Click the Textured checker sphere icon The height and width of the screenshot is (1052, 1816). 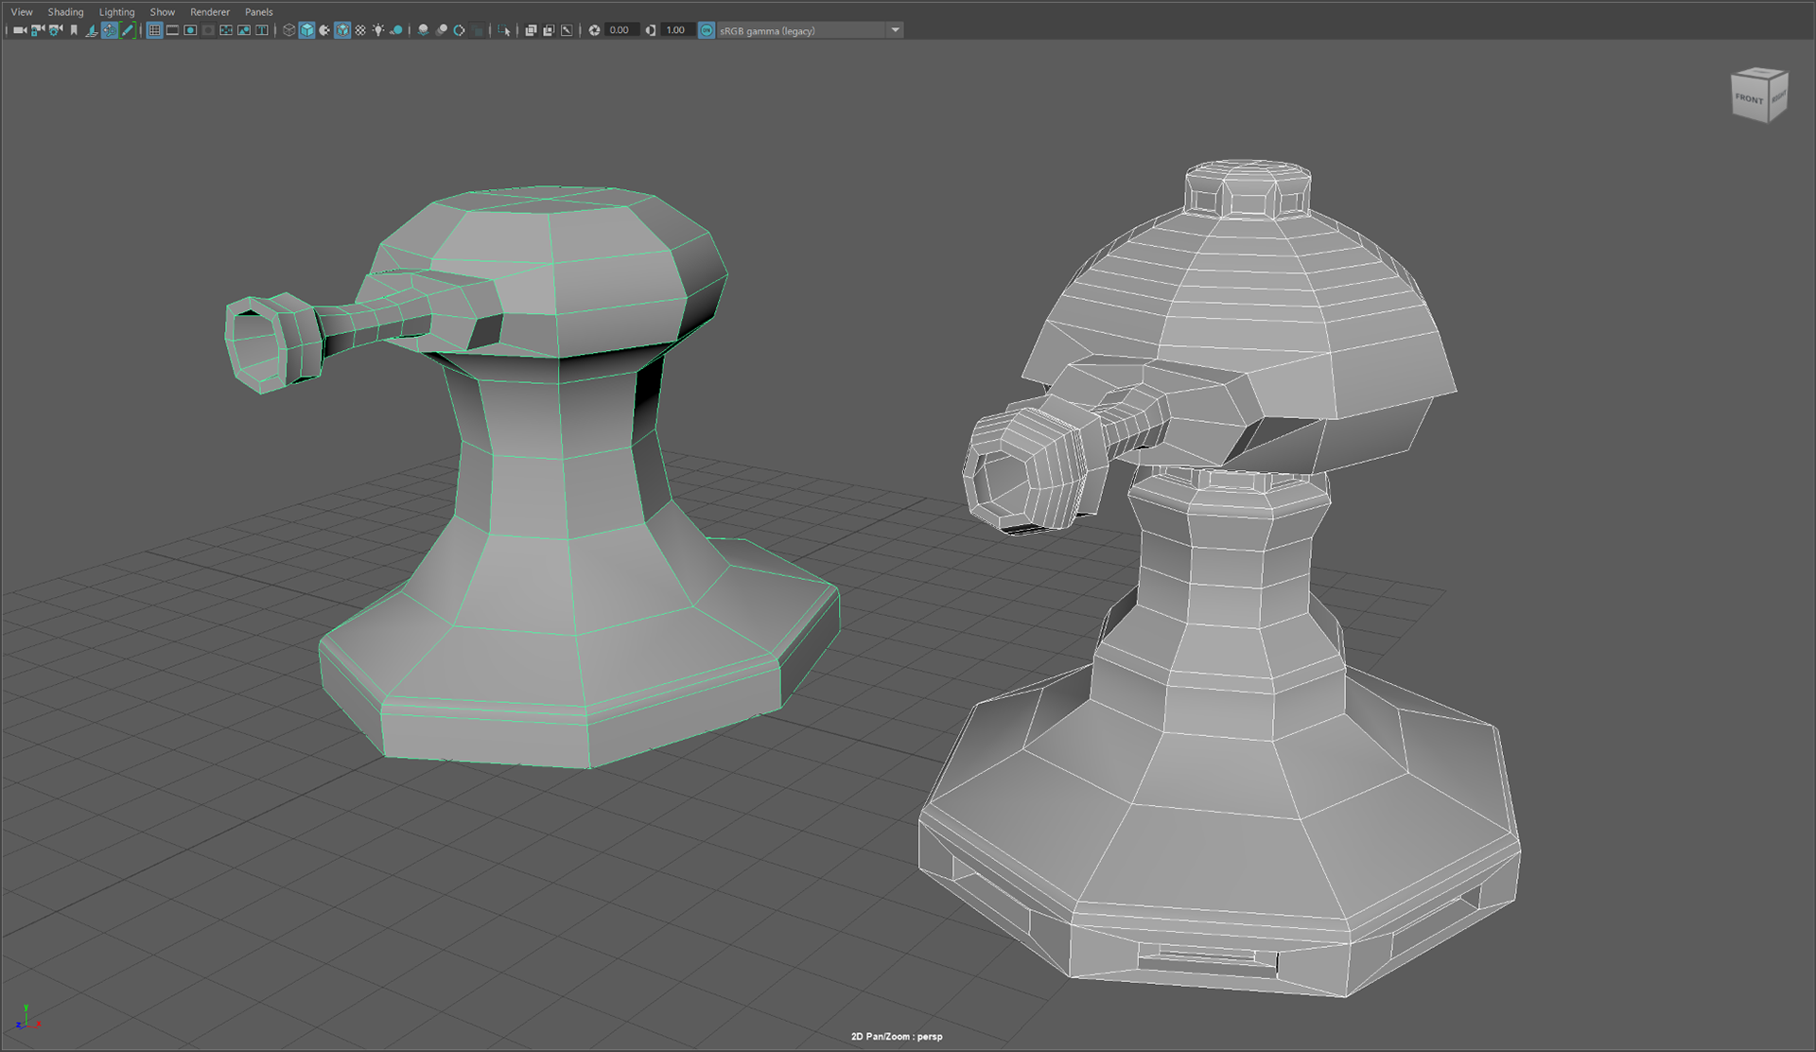(360, 30)
